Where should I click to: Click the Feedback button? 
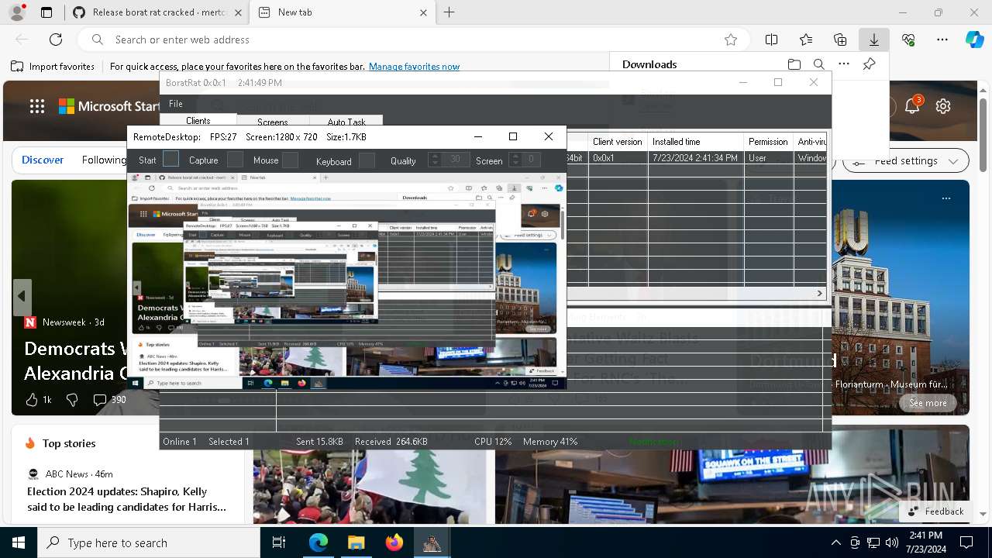coord(935,511)
